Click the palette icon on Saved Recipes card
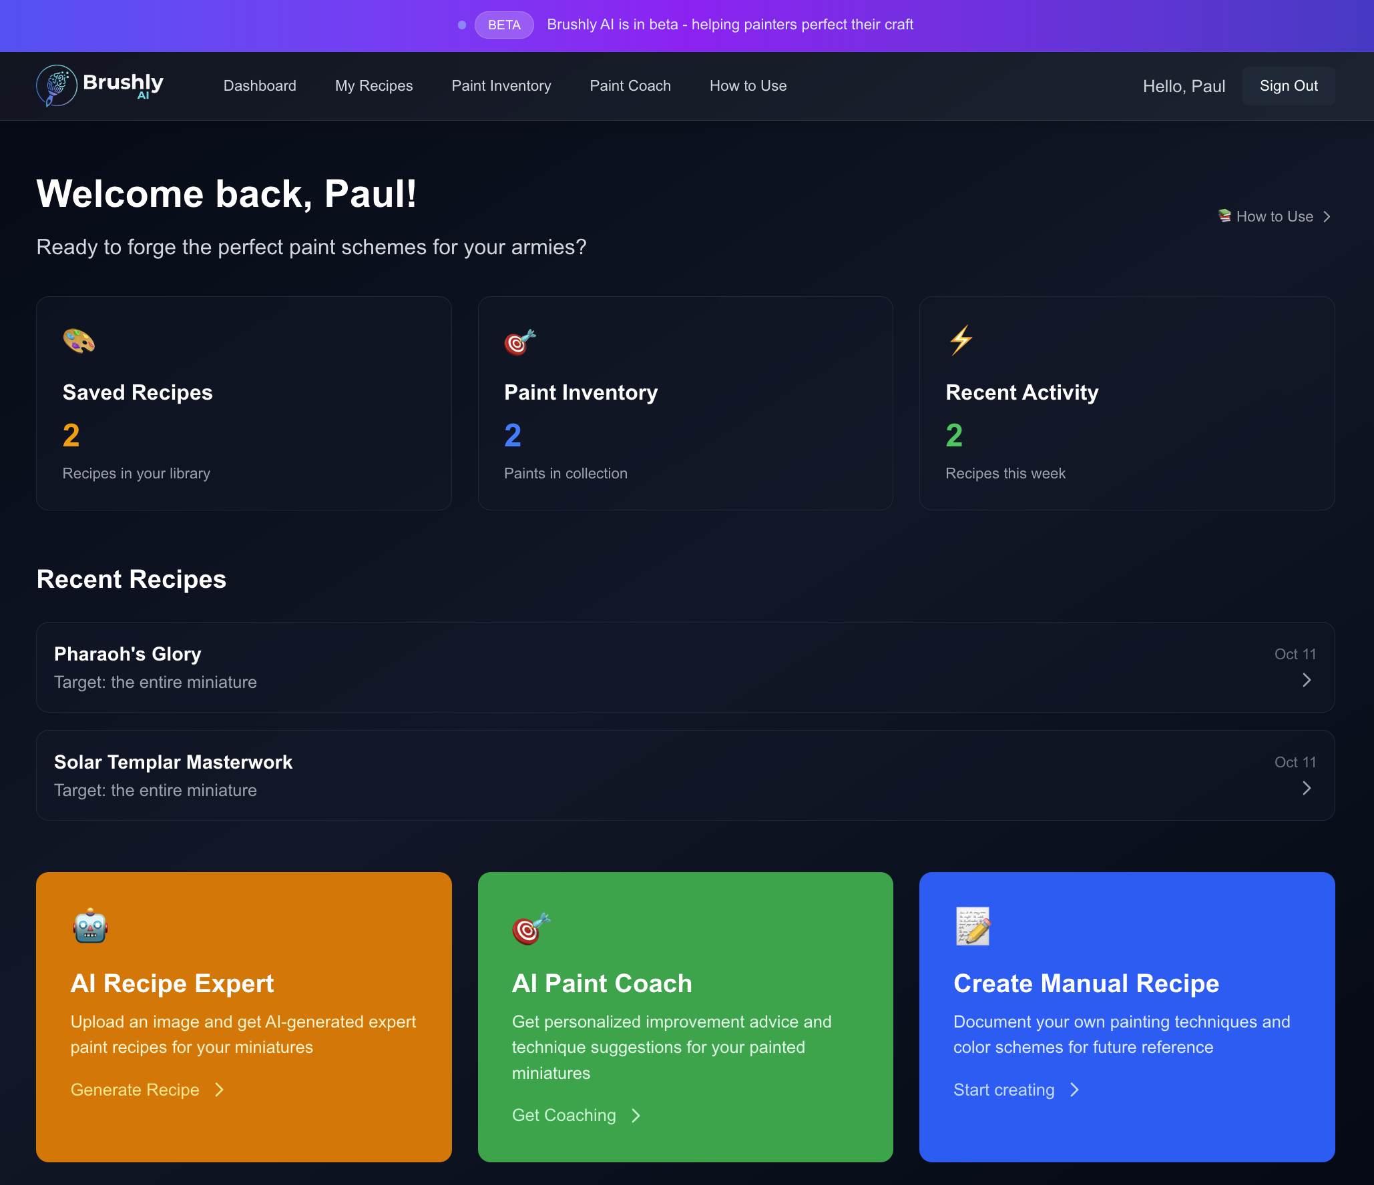 79,341
